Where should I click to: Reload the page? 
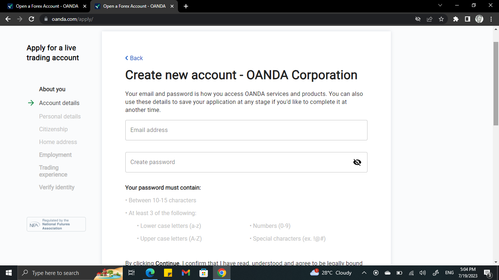(x=31, y=19)
